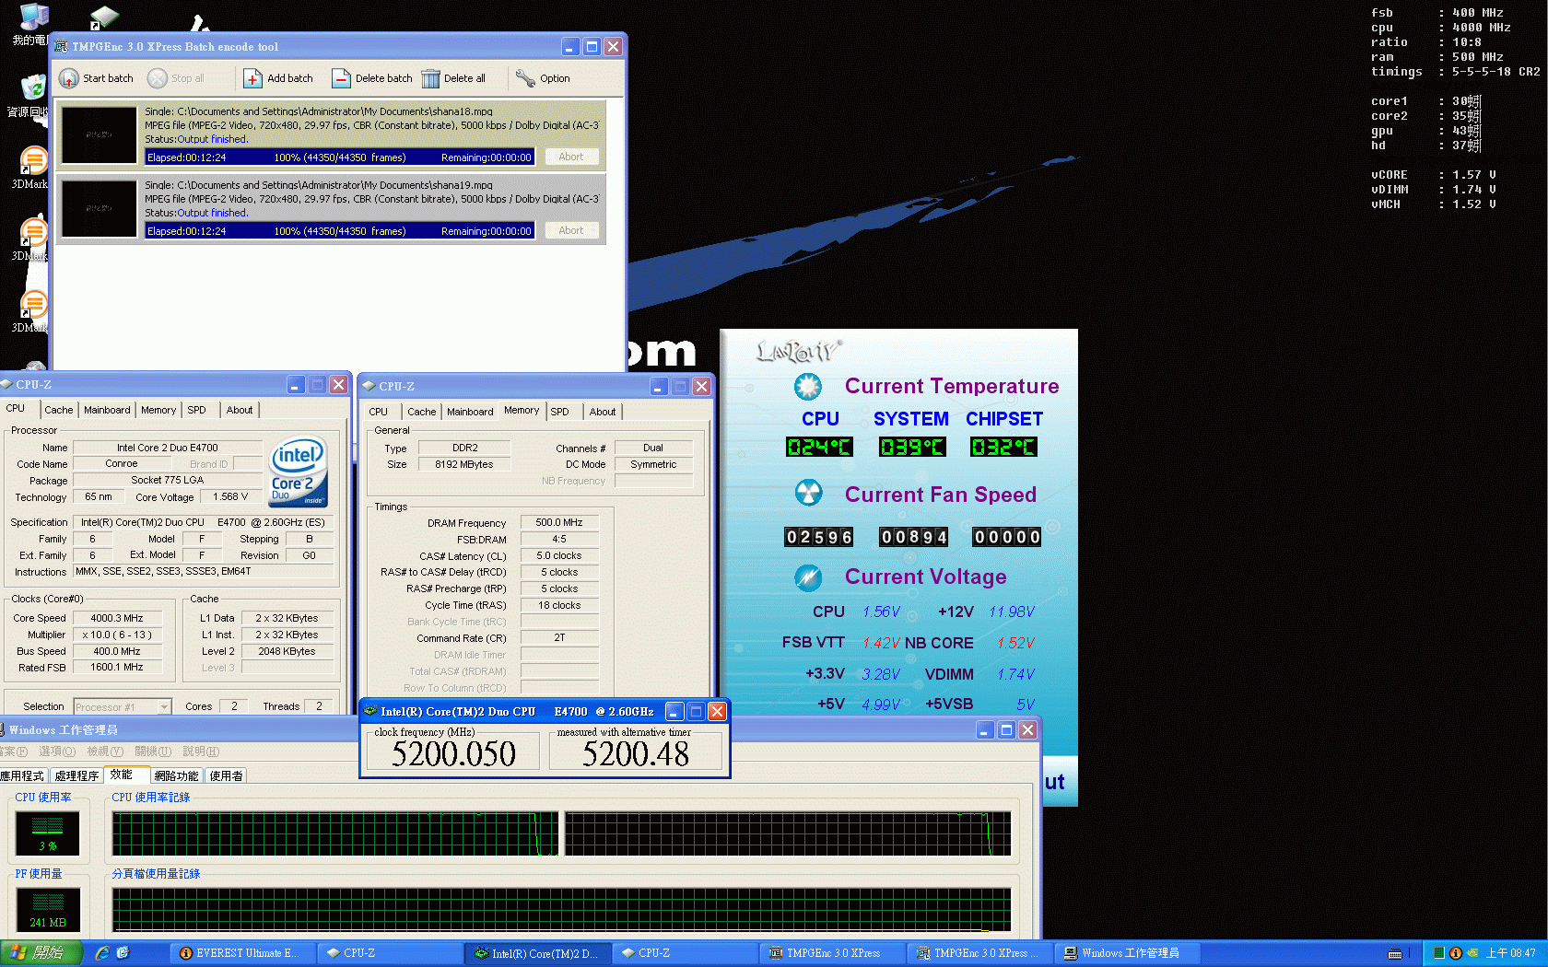Click the keyboard language bar icon
Viewport: 1548px width, 967px height.
1395,953
